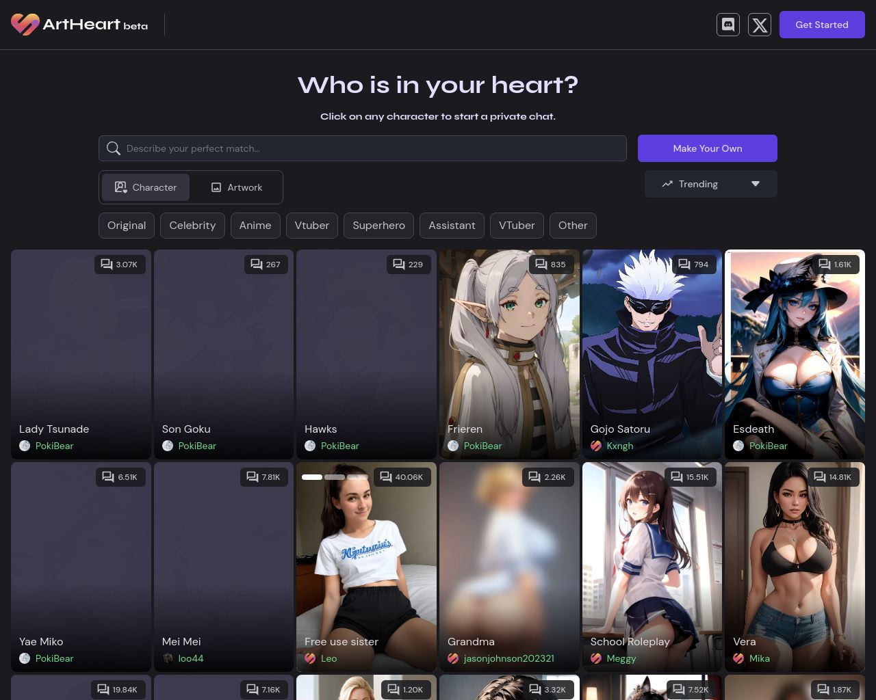Open PokiBear's profile from Lady Tsunade card
Image resolution: width=876 pixels, height=700 pixels.
pos(55,446)
